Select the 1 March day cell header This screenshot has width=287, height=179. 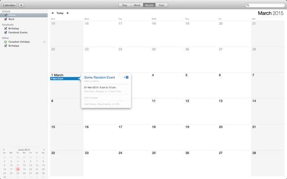57,75
